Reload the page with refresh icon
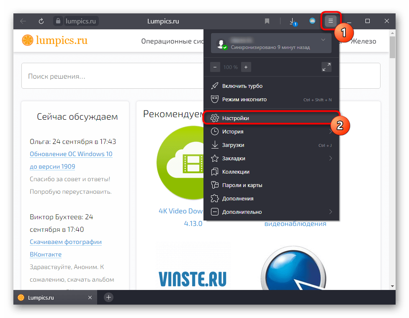 point(41,21)
